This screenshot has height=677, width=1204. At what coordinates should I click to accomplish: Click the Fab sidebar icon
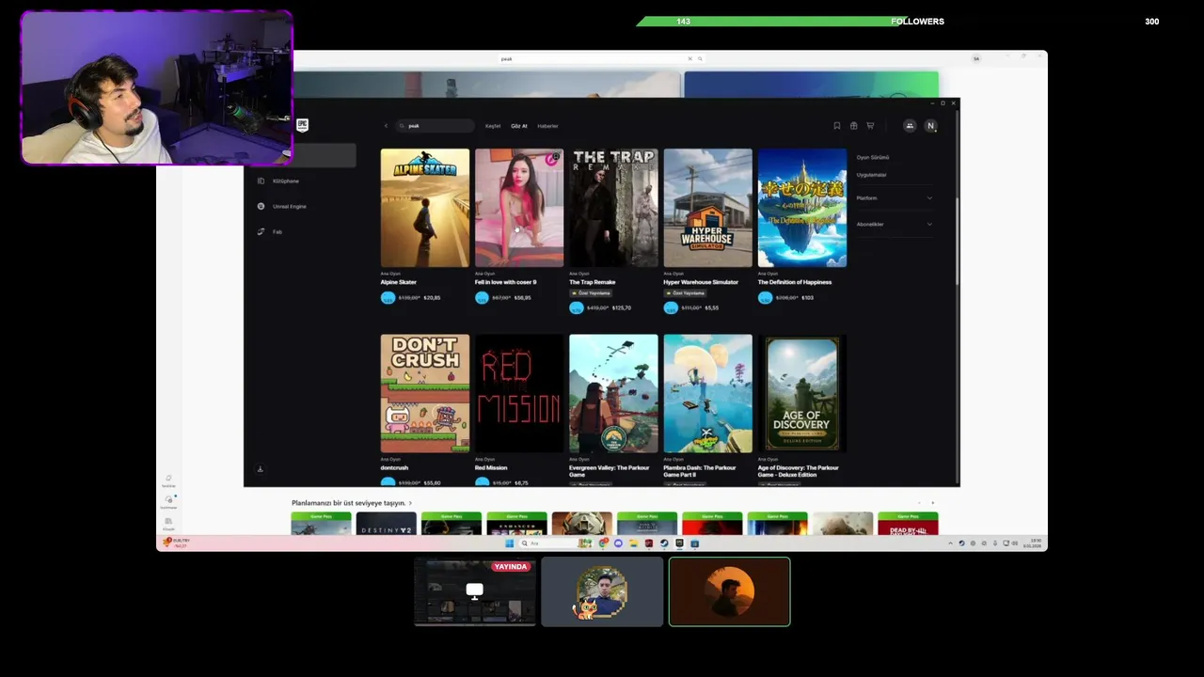tap(261, 231)
